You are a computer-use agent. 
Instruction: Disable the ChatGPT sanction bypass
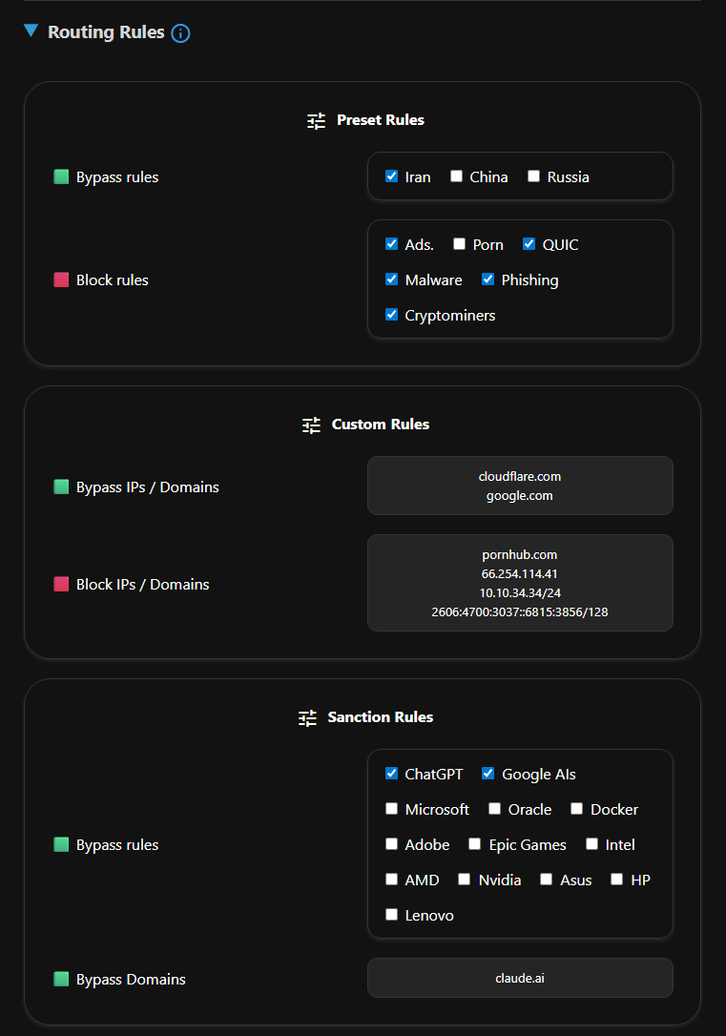(x=391, y=774)
